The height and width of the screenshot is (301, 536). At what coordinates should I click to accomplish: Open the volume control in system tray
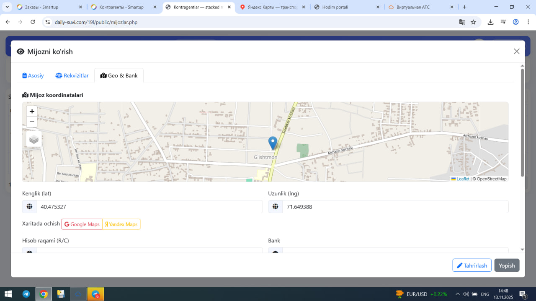click(466, 294)
